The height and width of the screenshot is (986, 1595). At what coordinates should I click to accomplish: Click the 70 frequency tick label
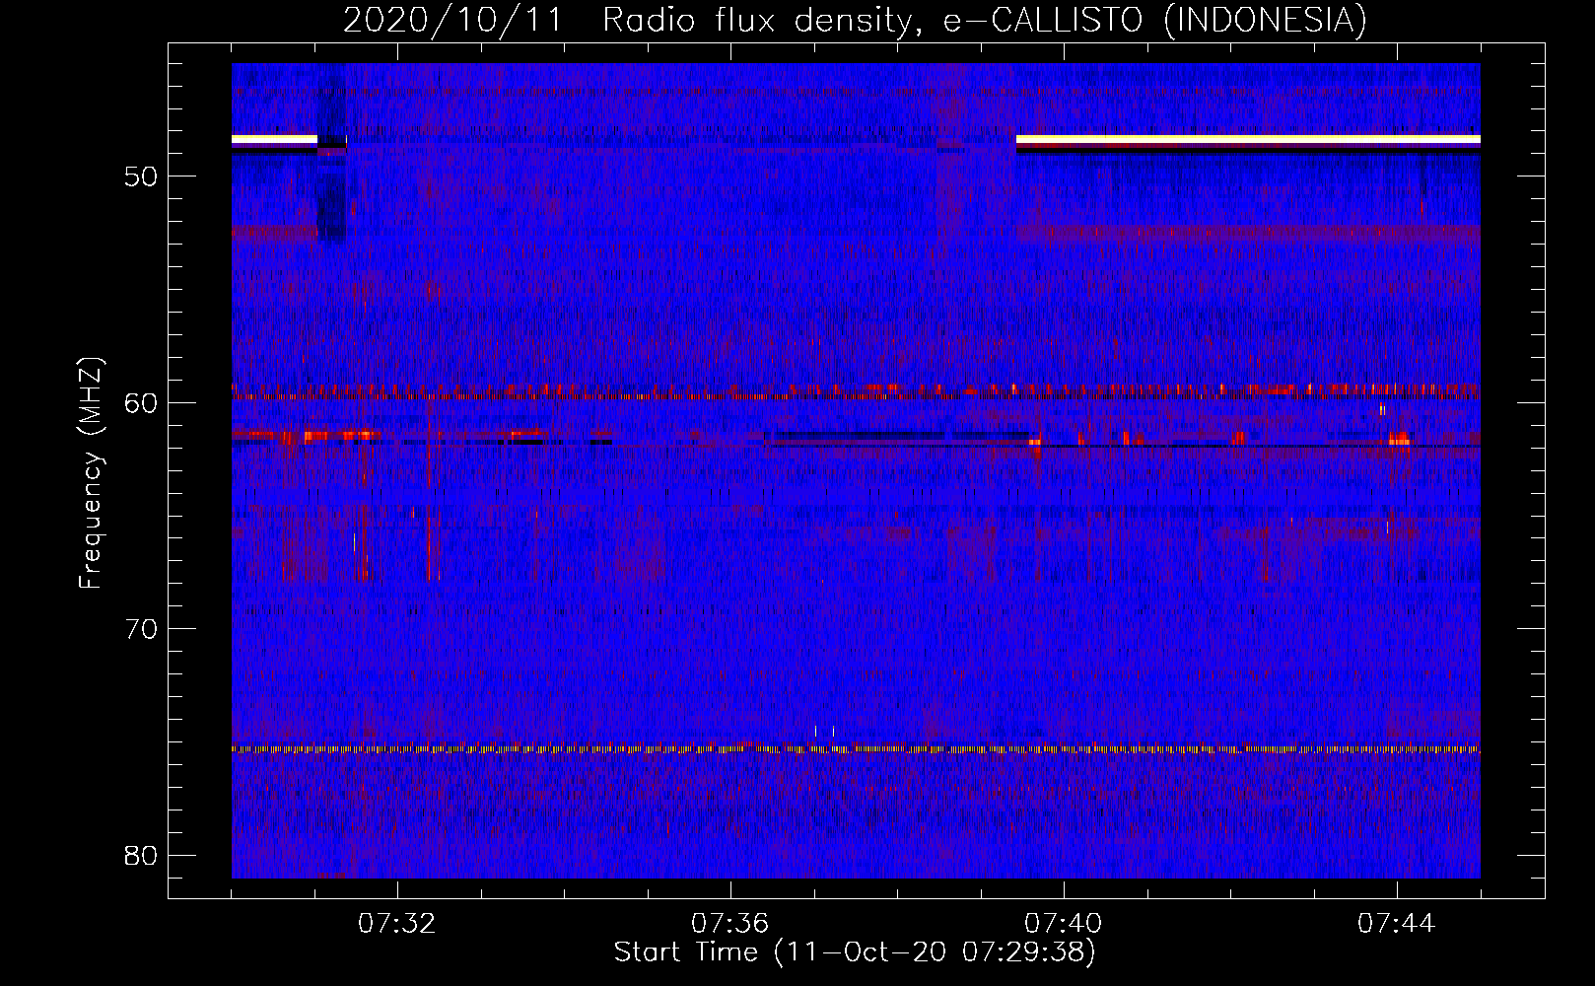[141, 629]
